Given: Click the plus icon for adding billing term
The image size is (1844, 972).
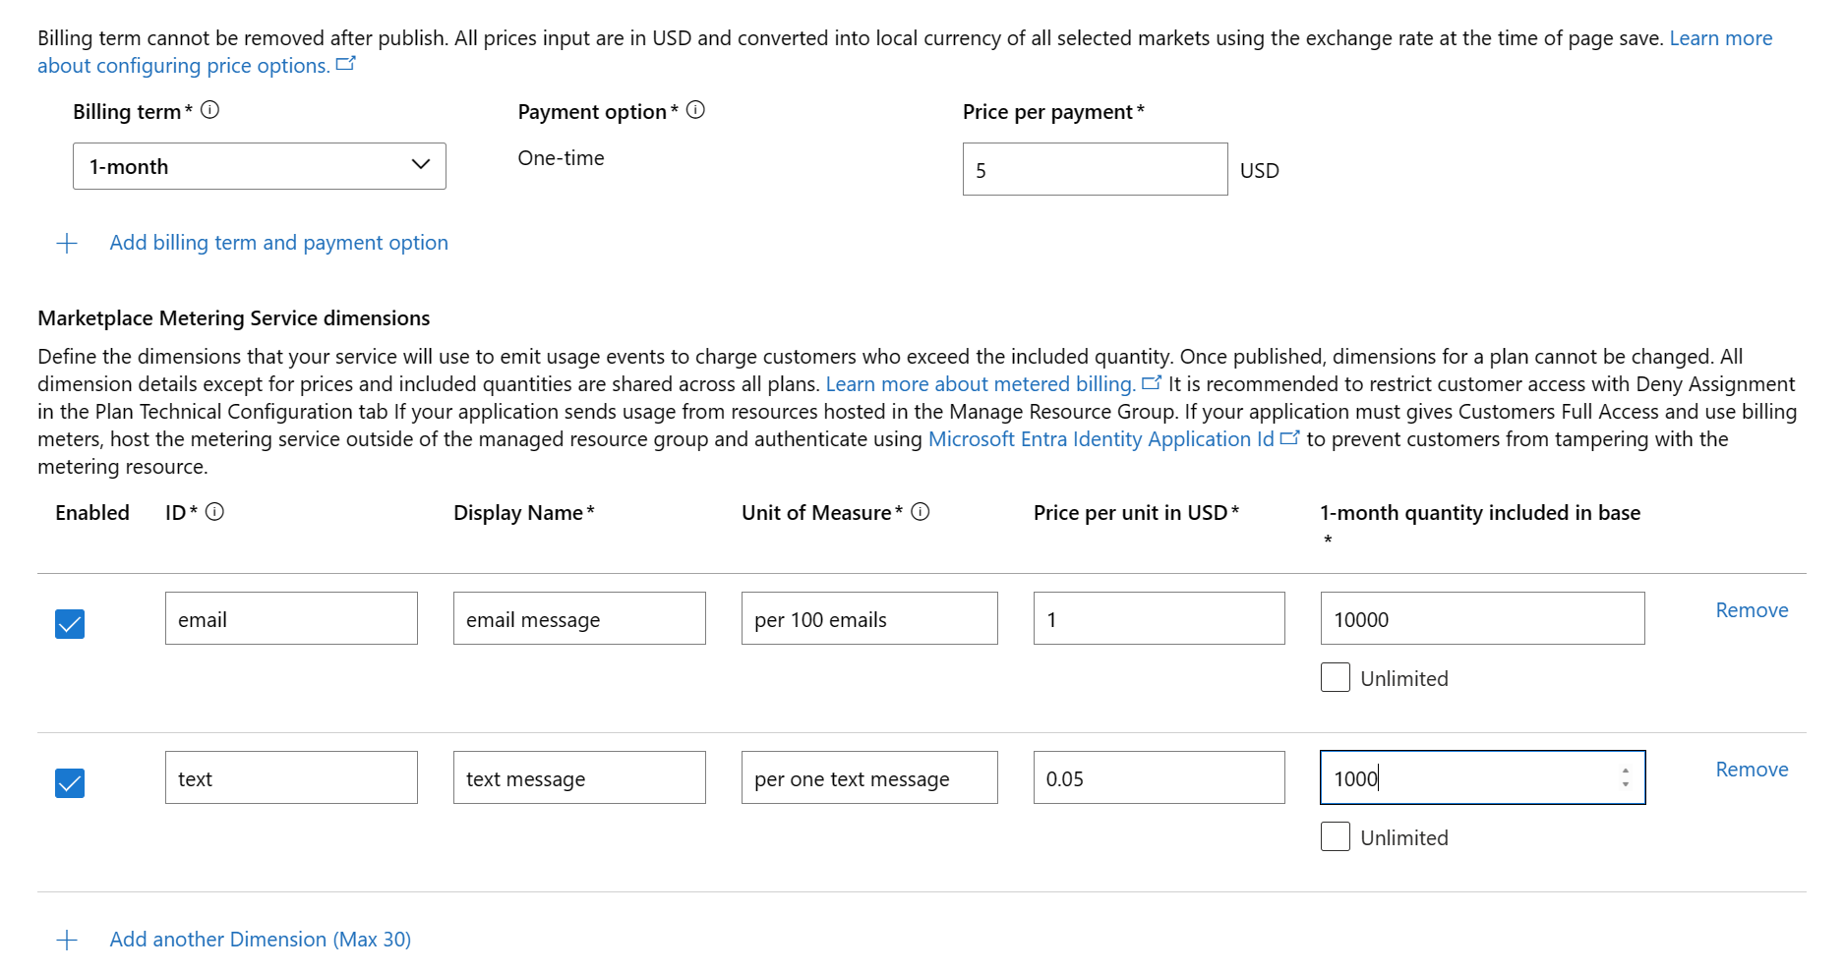Looking at the screenshot, I should (x=67, y=244).
